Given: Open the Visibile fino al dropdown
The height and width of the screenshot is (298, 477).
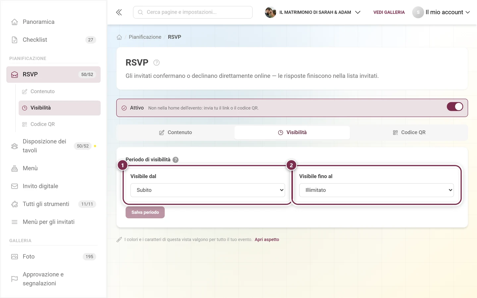Looking at the screenshot, I should (x=376, y=190).
